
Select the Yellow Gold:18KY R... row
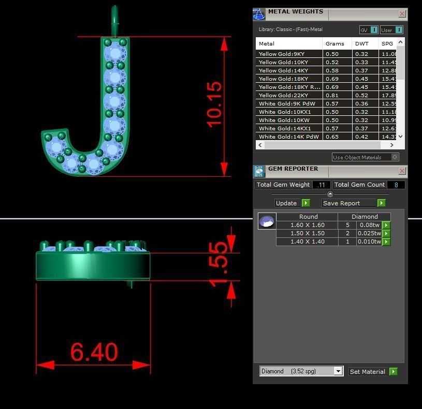(326, 87)
